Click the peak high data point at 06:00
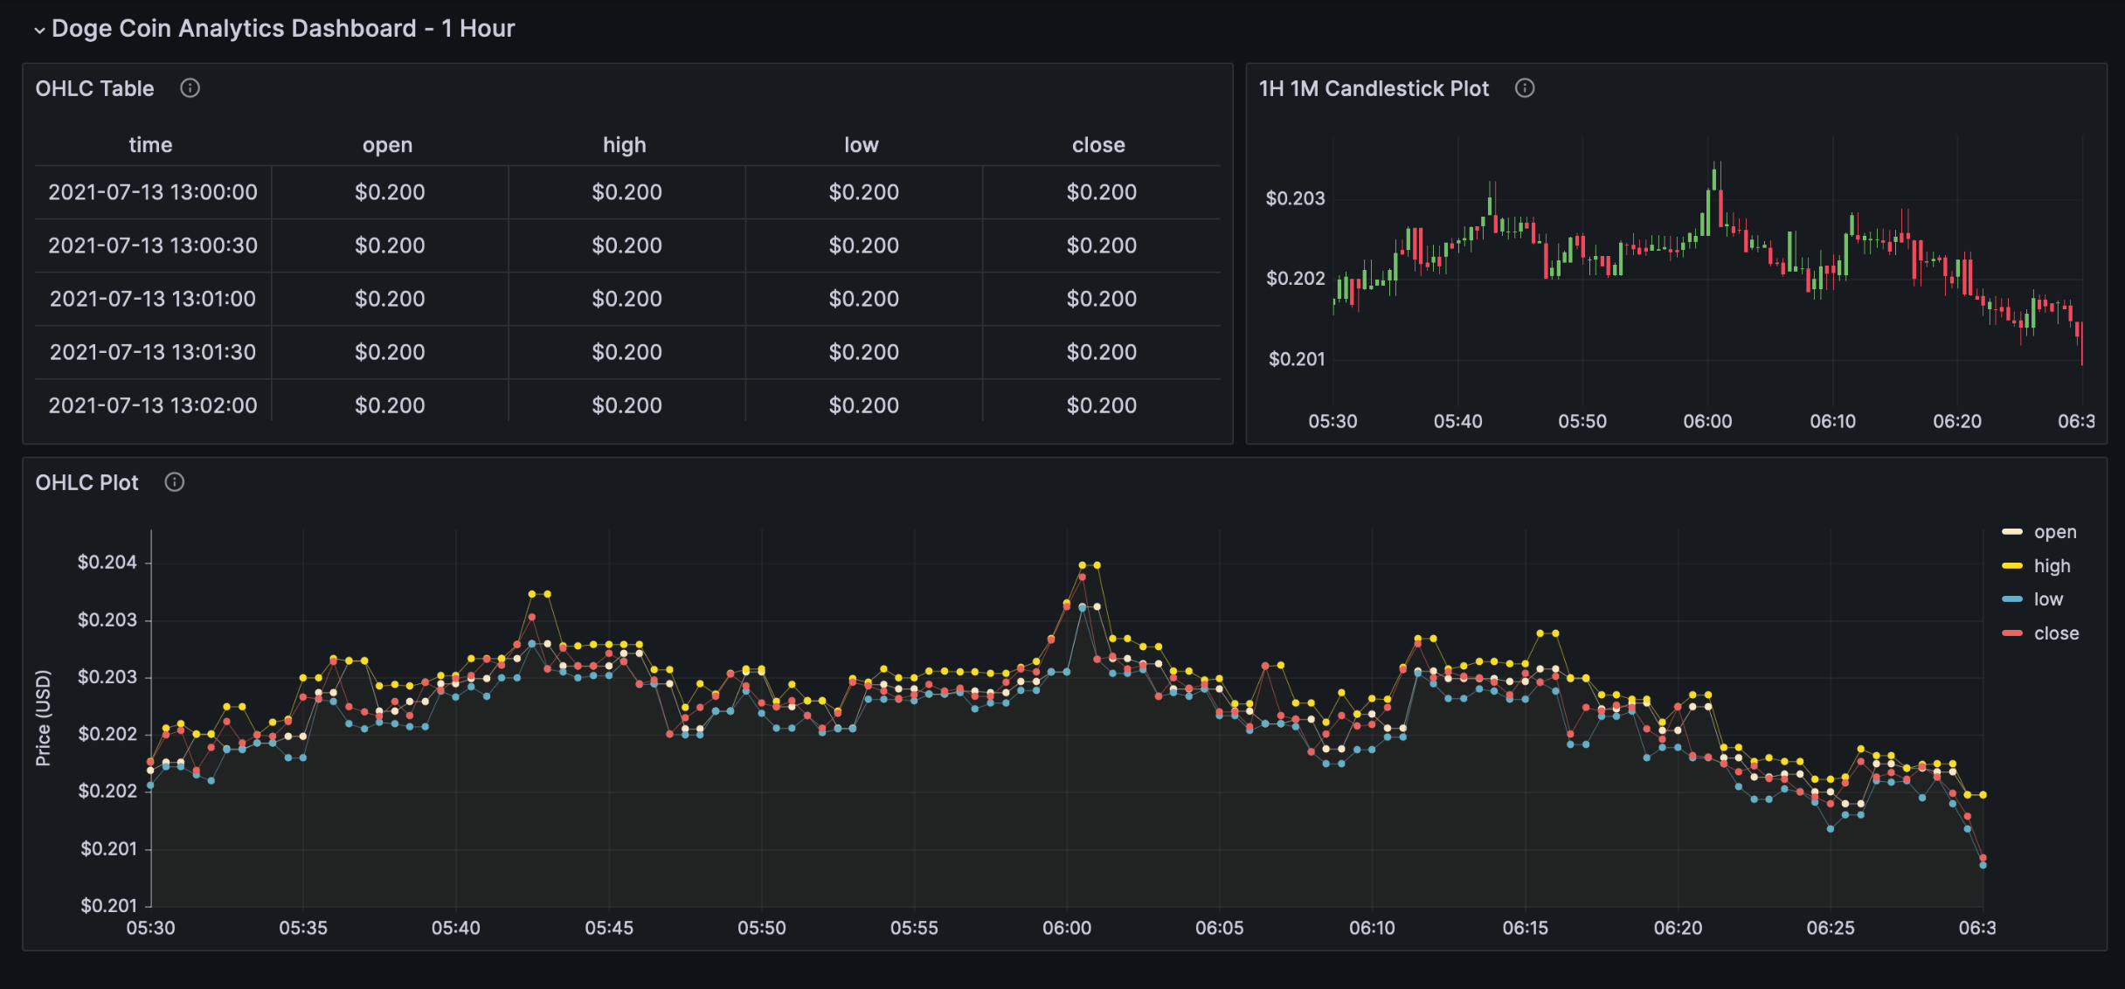Screen dimensions: 2125x989 pos(1083,565)
